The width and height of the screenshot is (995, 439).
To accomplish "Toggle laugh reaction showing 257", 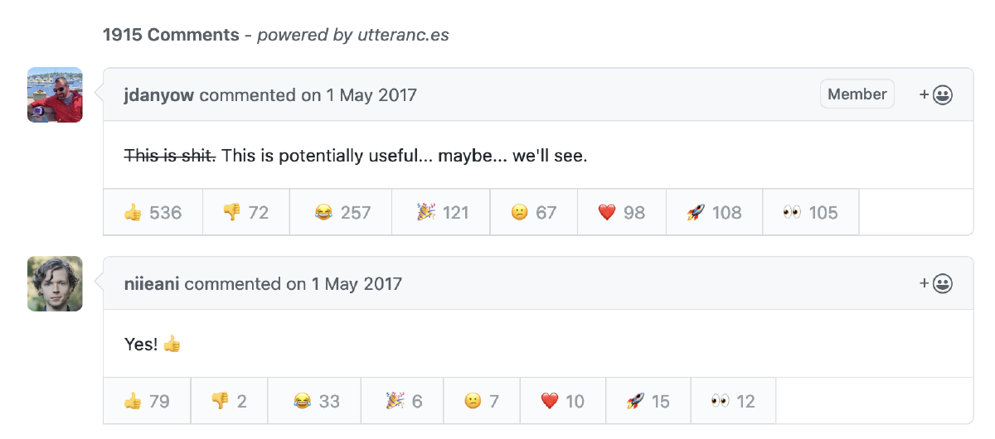I will point(342,213).
